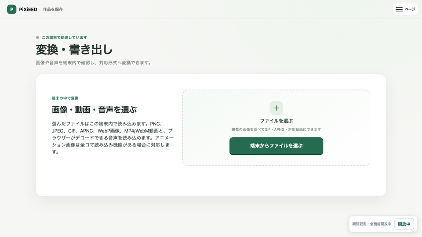422x237 pixels.
Task: Open the 作品を保存 link
Action: 53,9
